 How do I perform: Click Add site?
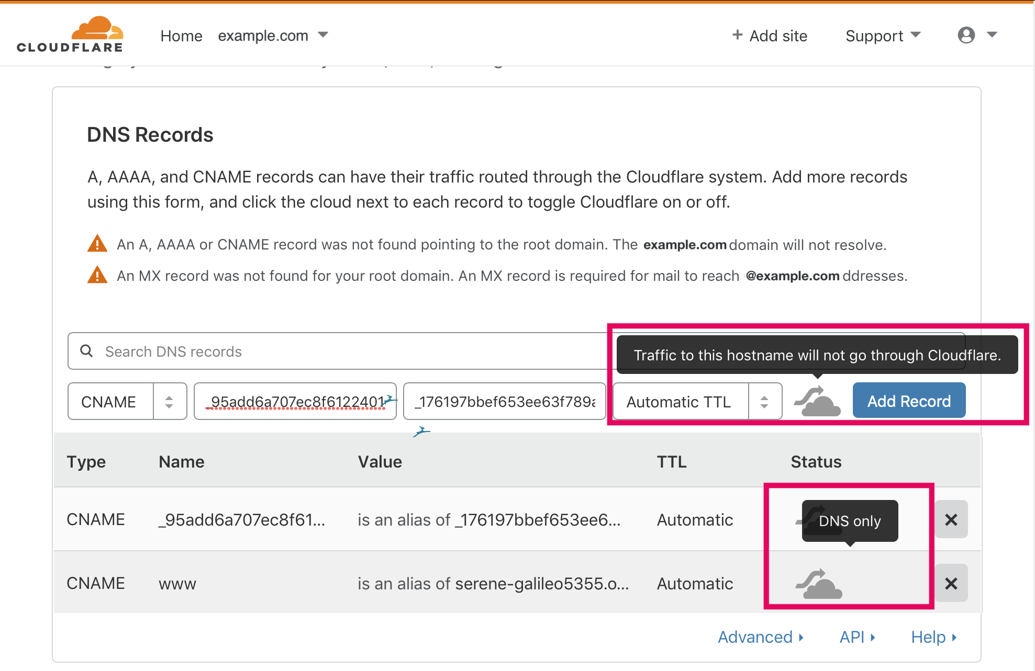[x=778, y=36]
